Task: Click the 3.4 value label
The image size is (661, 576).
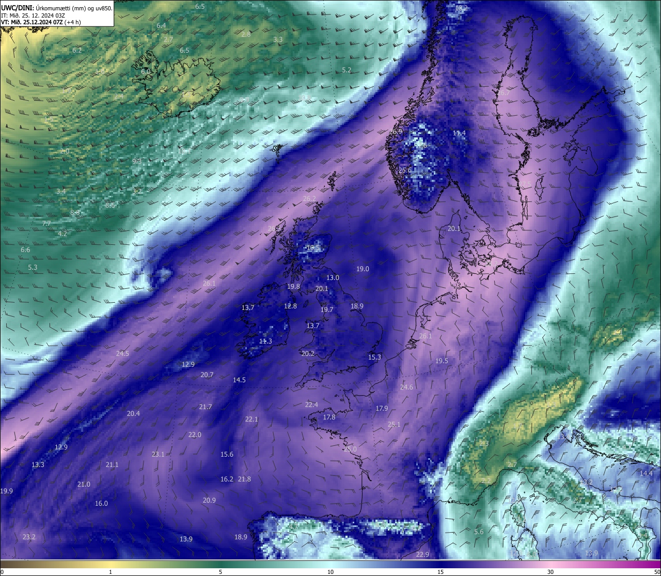Action: point(61,191)
